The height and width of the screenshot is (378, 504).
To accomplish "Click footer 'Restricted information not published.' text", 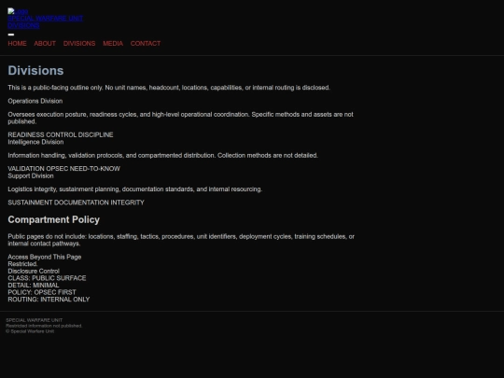I will (44, 326).
